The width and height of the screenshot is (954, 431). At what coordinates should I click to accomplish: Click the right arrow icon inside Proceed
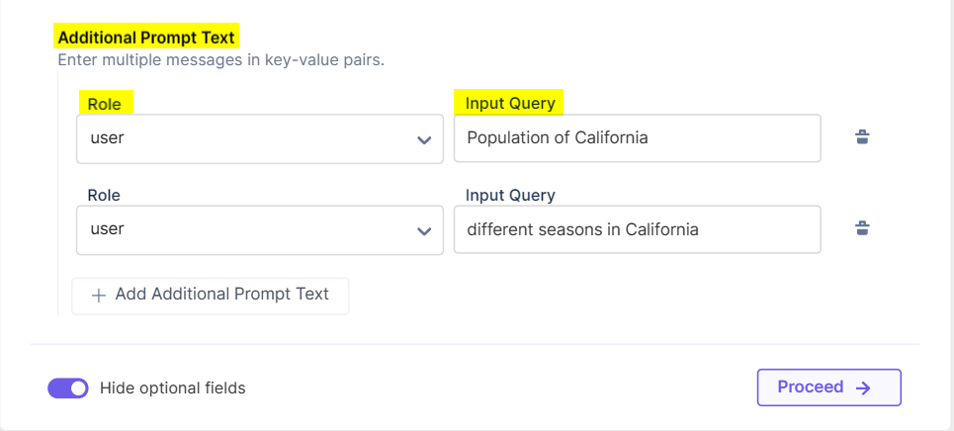863,388
